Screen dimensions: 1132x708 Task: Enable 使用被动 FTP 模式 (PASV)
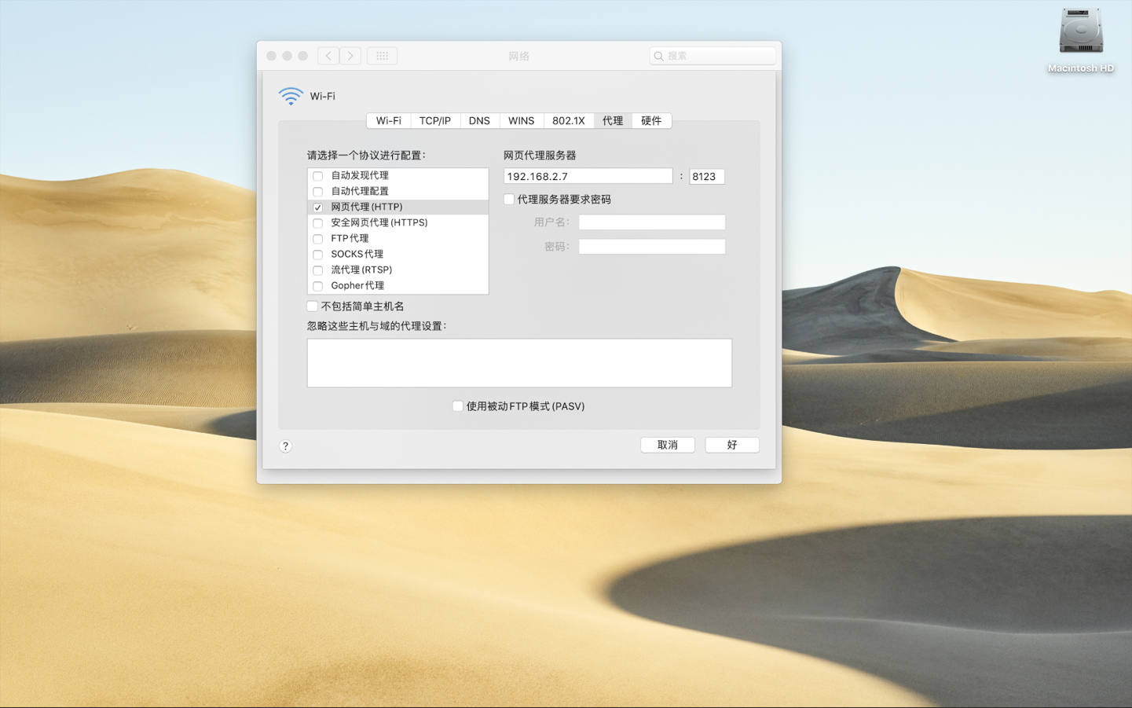pyautogui.click(x=457, y=405)
